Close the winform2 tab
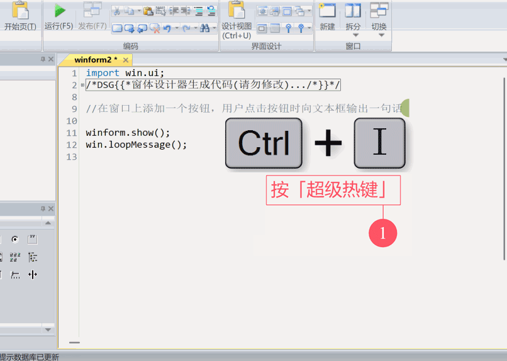The image size is (507, 361). [x=125, y=60]
